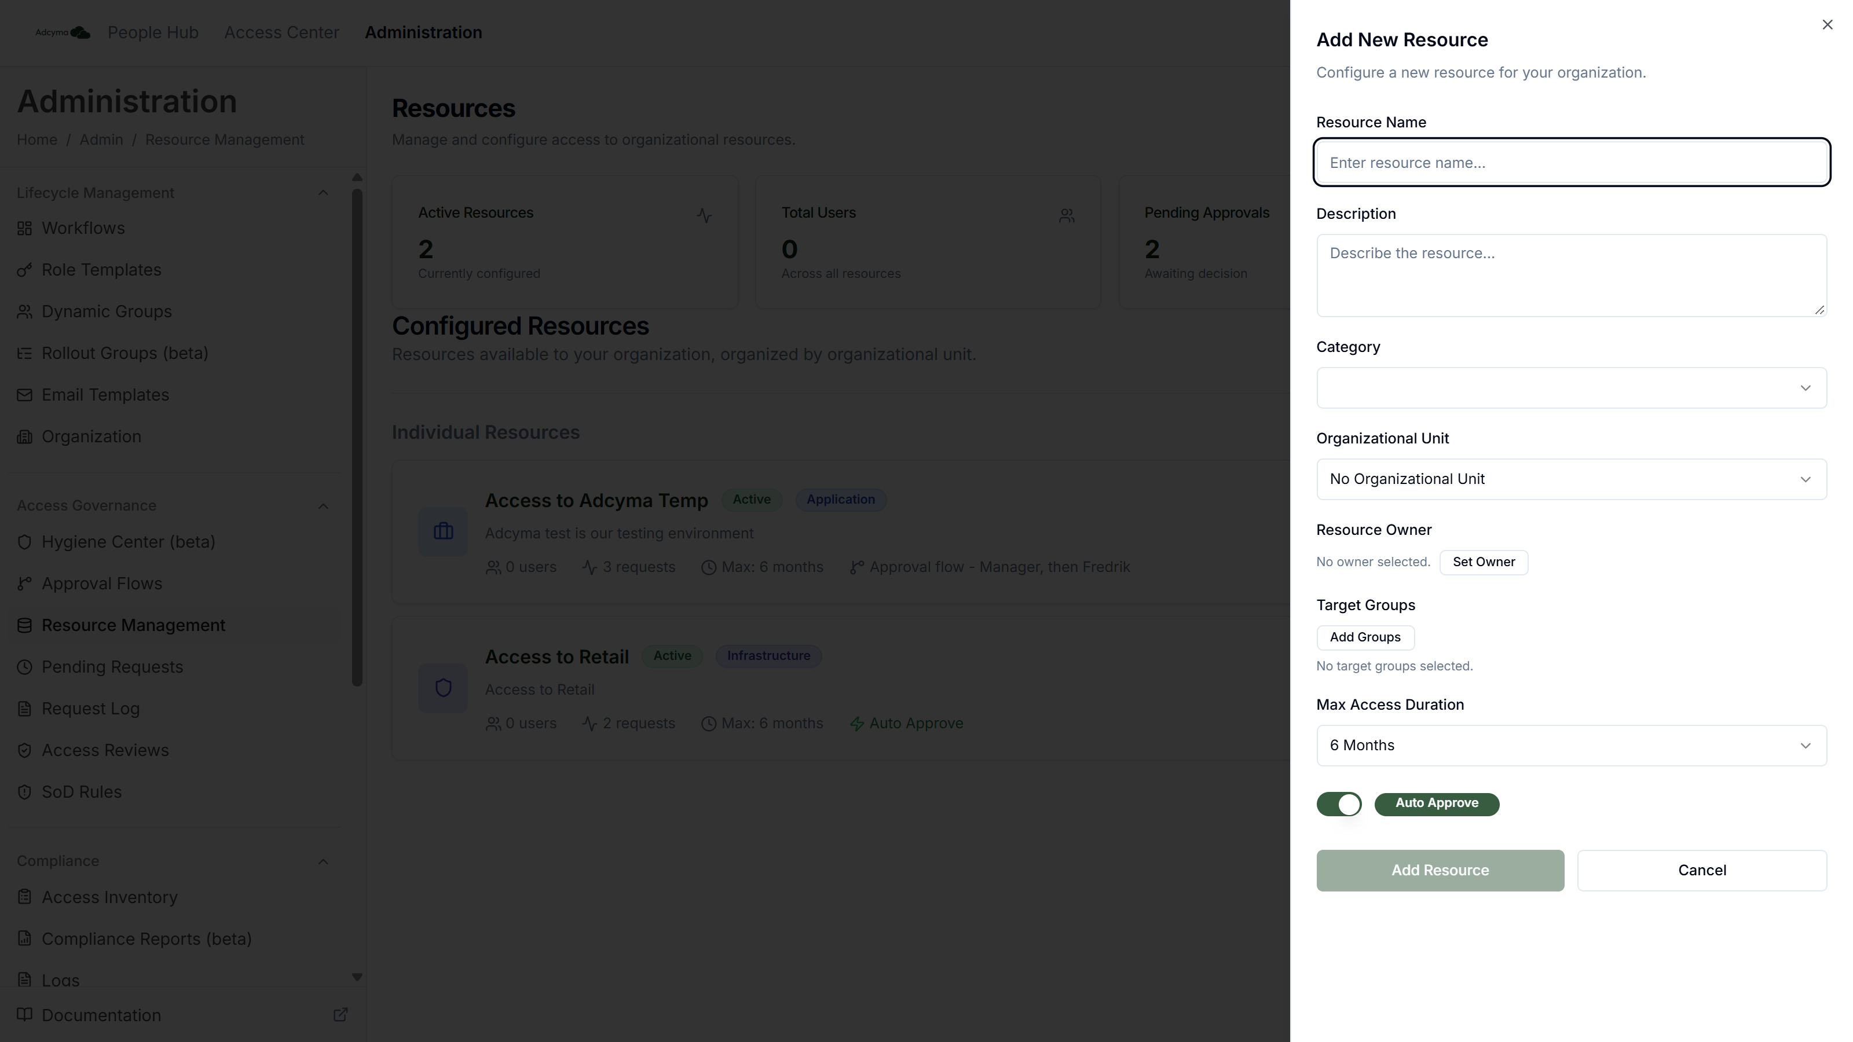The height and width of the screenshot is (1042, 1853).
Task: Click the sidebar scroll down arrow
Action: (x=357, y=977)
